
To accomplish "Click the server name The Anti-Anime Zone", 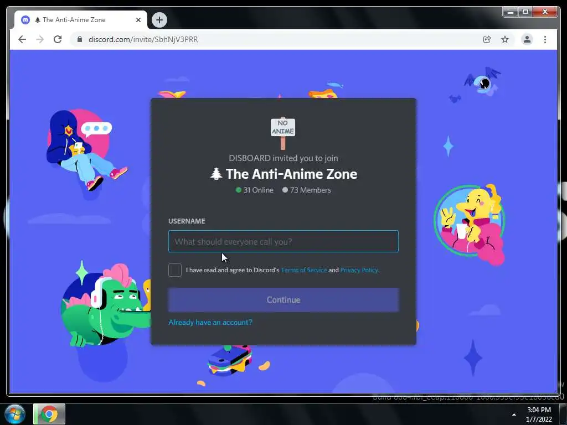I will tap(283, 174).
